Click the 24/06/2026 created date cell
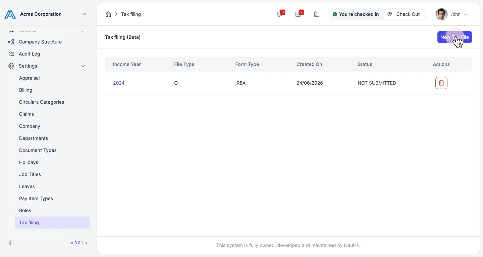This screenshot has height=257, width=483. [x=310, y=83]
